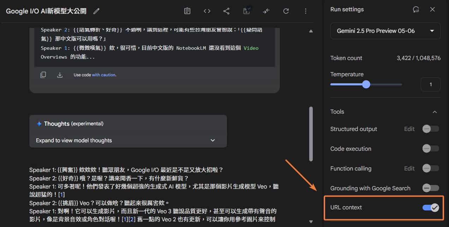
Task: Toggle Structured output switch
Action: click(x=431, y=129)
